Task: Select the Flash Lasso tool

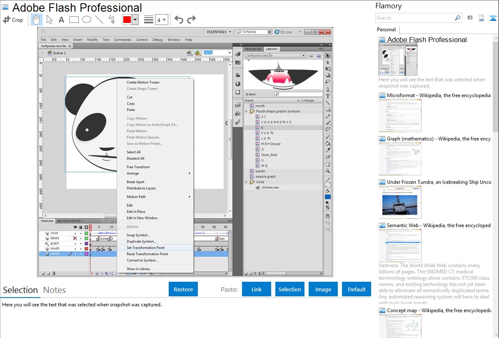Action: point(328,82)
